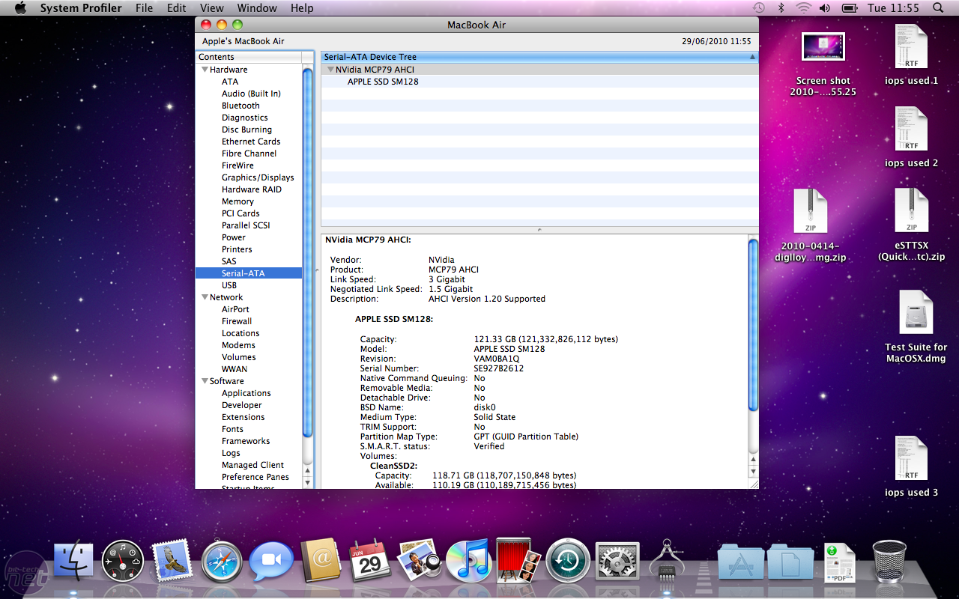Open System Profiler application menu
Image resolution: width=959 pixels, height=599 pixels.
81,8
